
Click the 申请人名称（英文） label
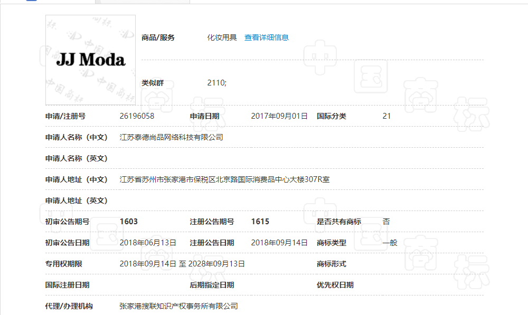(x=77, y=158)
